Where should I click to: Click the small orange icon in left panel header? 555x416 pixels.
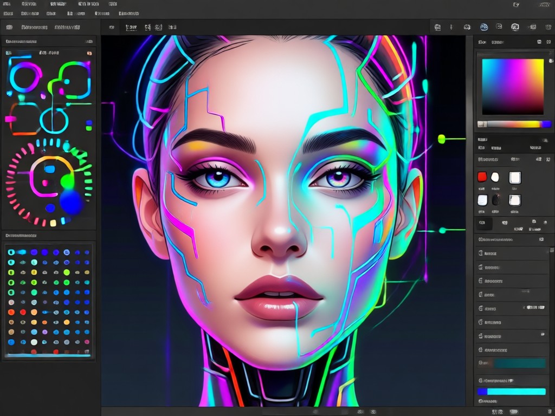(x=89, y=53)
